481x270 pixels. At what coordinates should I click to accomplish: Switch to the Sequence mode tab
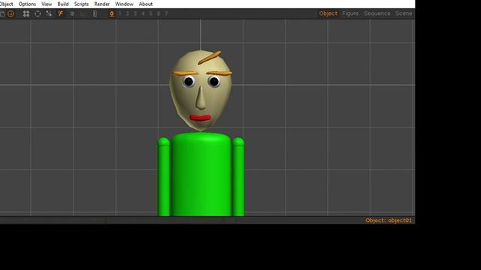(x=377, y=13)
